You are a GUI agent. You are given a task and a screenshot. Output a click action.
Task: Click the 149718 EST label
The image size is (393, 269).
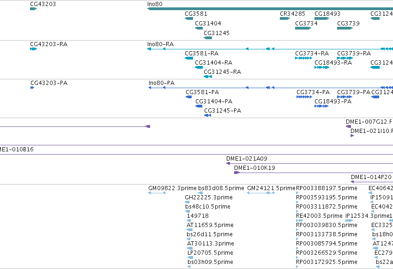pos(198,216)
